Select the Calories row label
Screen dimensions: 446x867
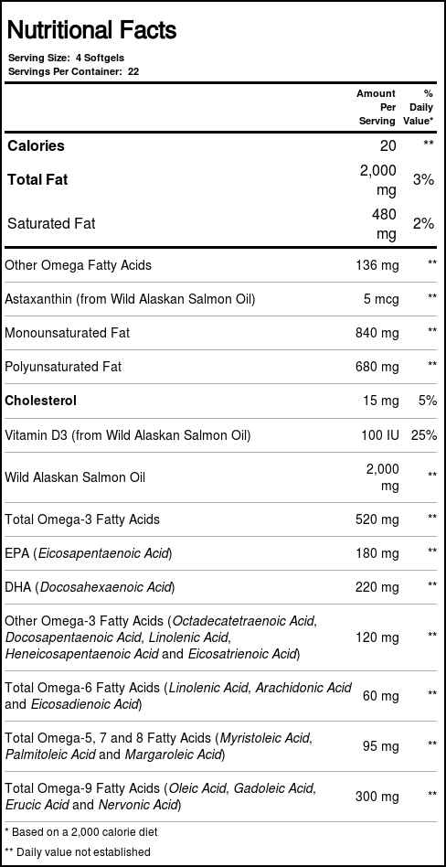click(x=36, y=146)
